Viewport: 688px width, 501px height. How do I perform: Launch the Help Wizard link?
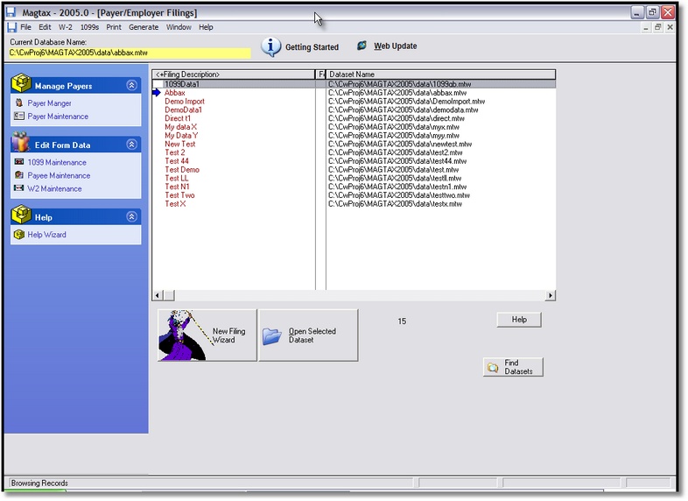point(47,235)
